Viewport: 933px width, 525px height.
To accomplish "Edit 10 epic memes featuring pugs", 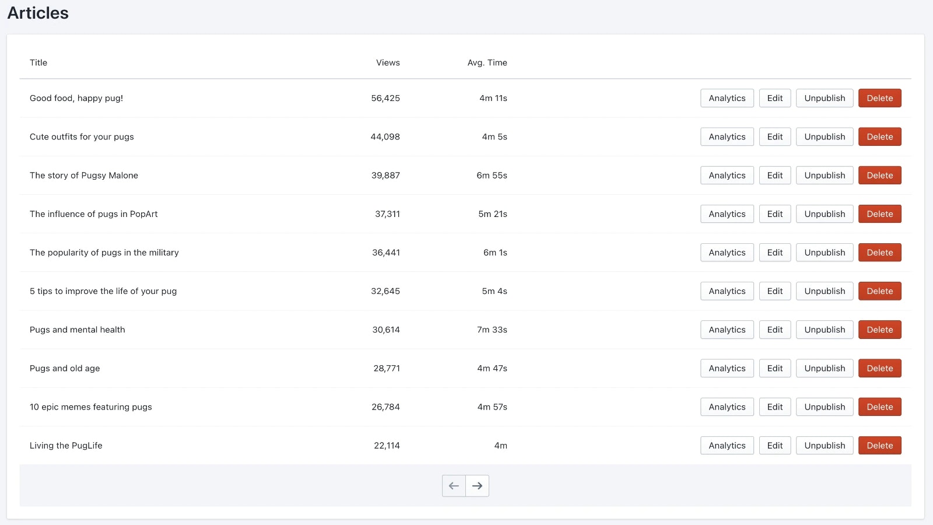I will pyautogui.click(x=775, y=407).
